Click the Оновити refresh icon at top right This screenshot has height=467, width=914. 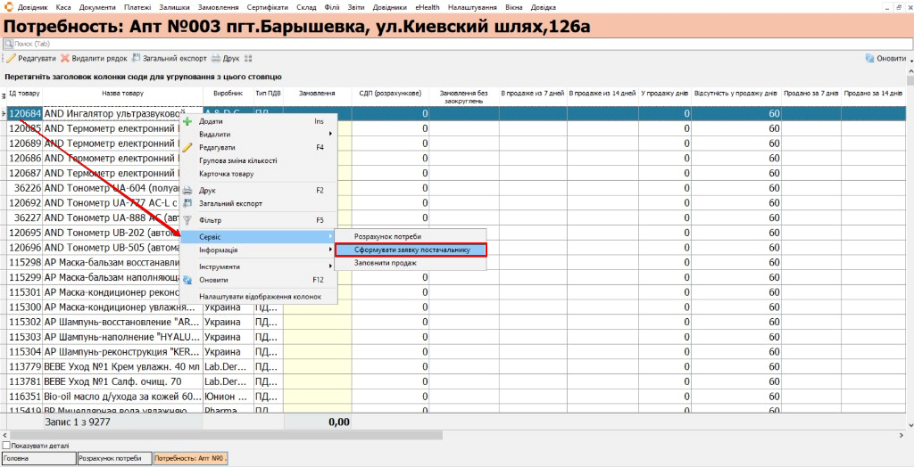(869, 58)
